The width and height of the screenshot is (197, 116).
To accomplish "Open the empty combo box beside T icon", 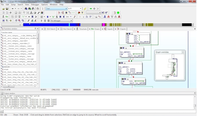I will point(94,13).
